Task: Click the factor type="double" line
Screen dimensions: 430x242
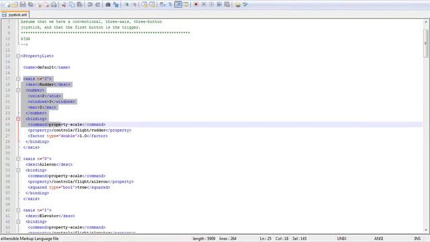Action: click(68, 136)
